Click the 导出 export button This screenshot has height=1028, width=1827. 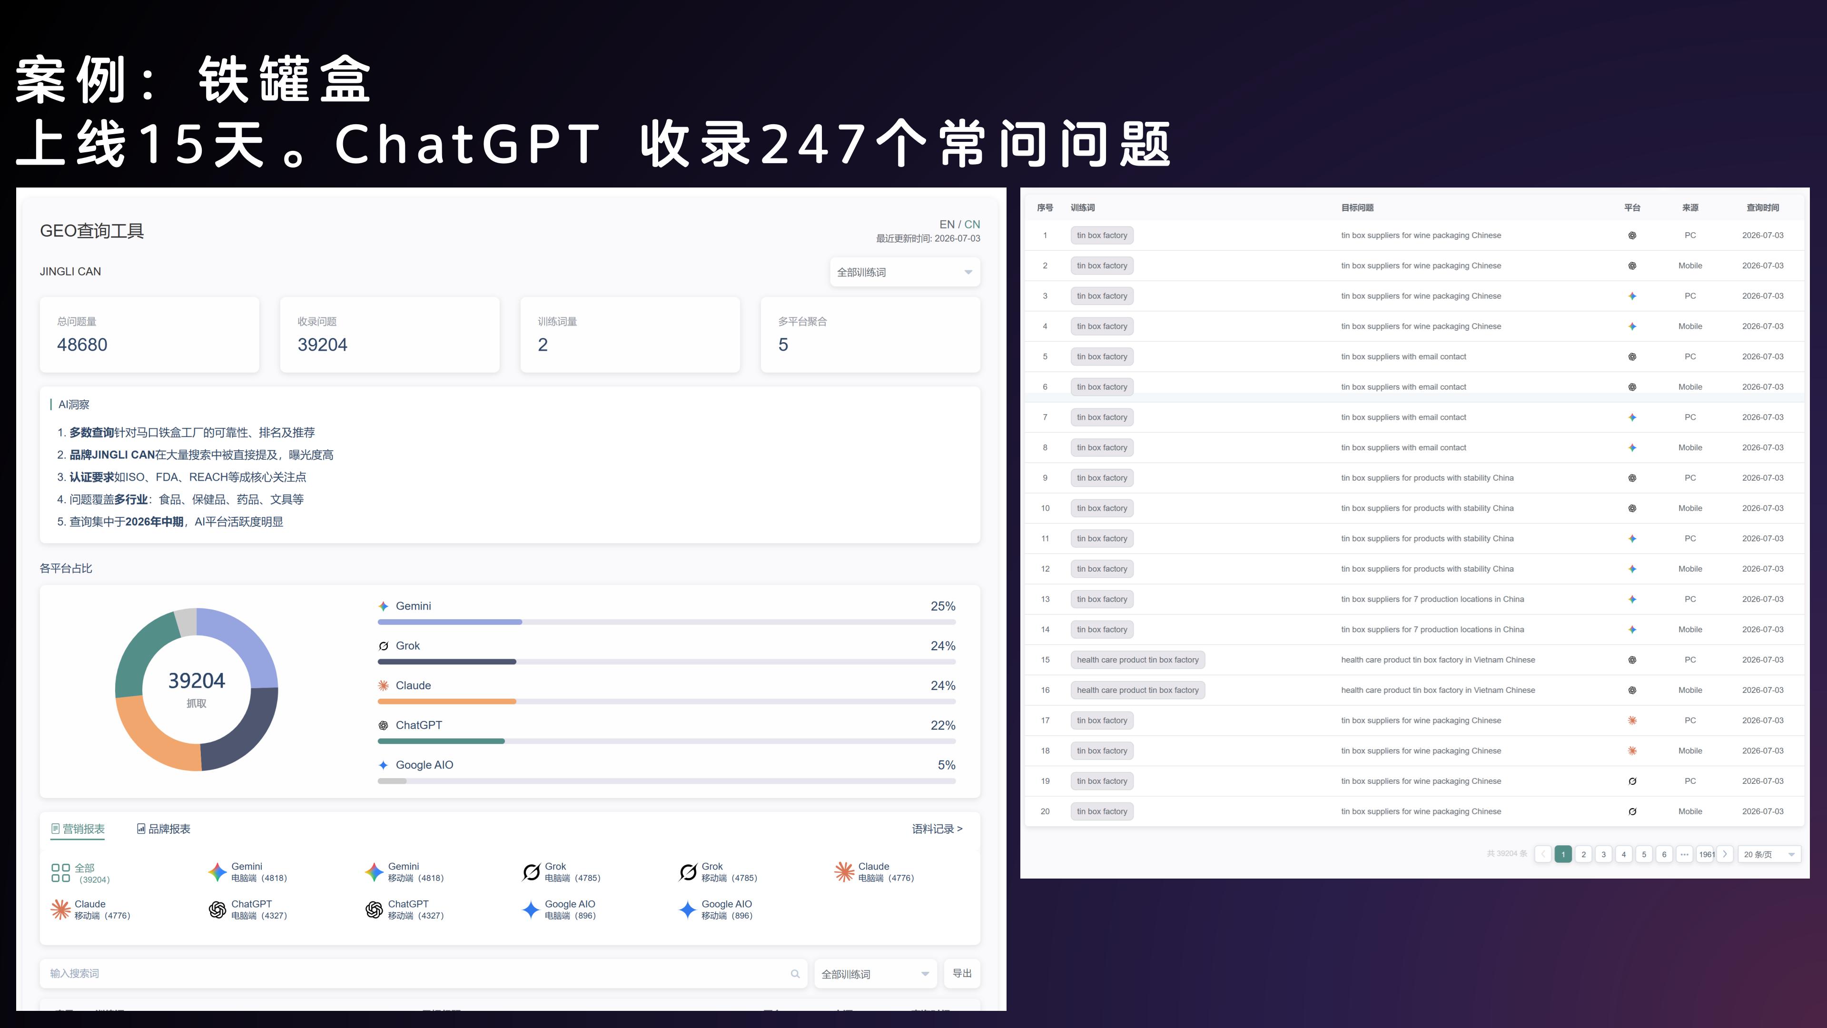coord(962,973)
